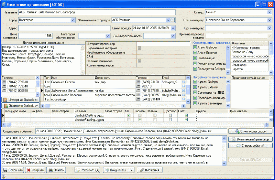Expand the Статус dropdown showing Клиент
Viewport: 275px width, 180px height.
(269, 12)
